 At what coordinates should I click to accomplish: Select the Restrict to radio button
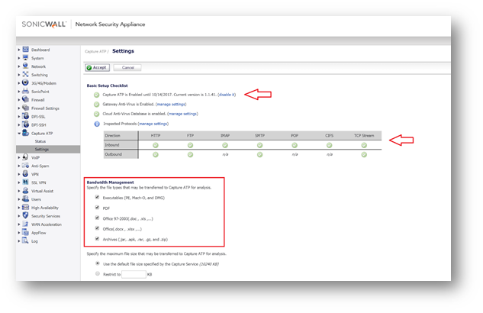(98, 273)
